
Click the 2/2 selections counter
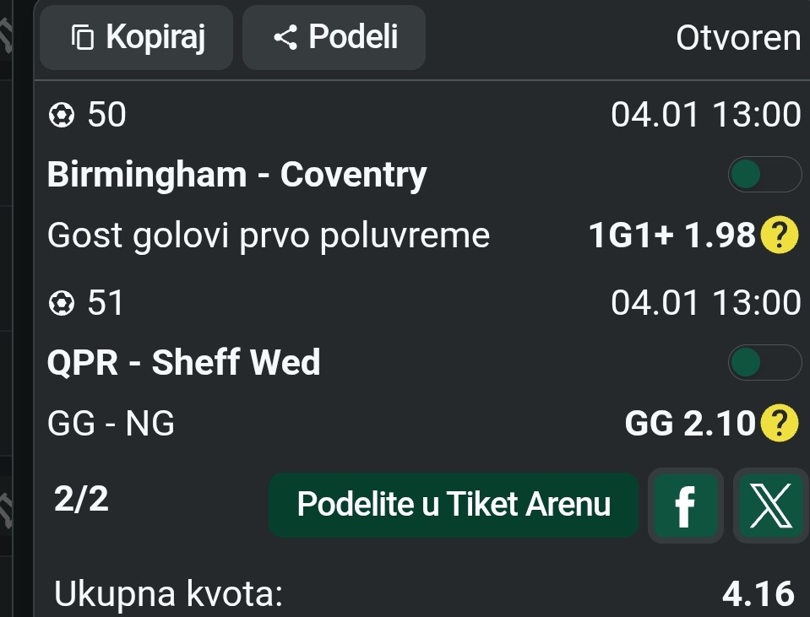(81, 501)
